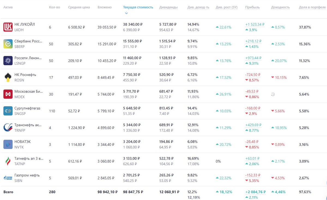Open the Татнефть ап asset name
Image resolution: width=327 pixels, height=200 pixels.
[x=29, y=159]
